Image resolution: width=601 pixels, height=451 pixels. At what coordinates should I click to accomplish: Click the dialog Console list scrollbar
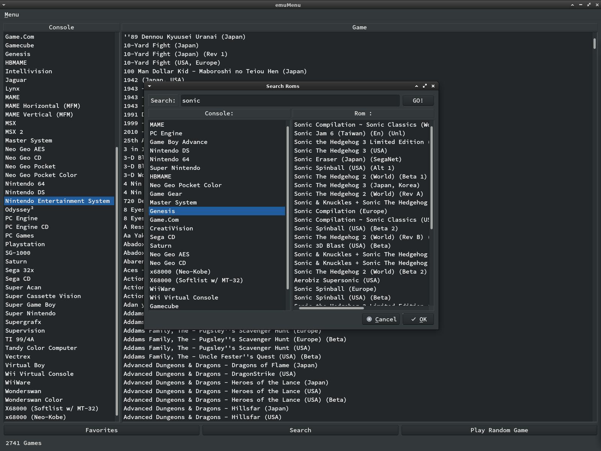coord(288,208)
